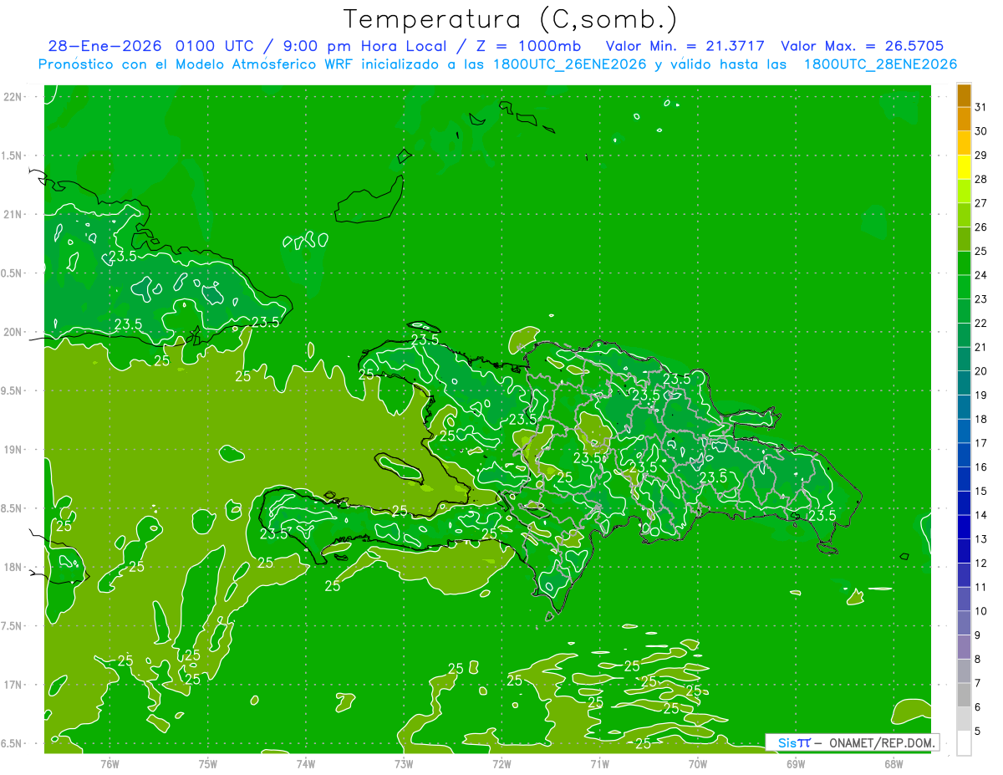Click the legend value '21'

(980, 347)
